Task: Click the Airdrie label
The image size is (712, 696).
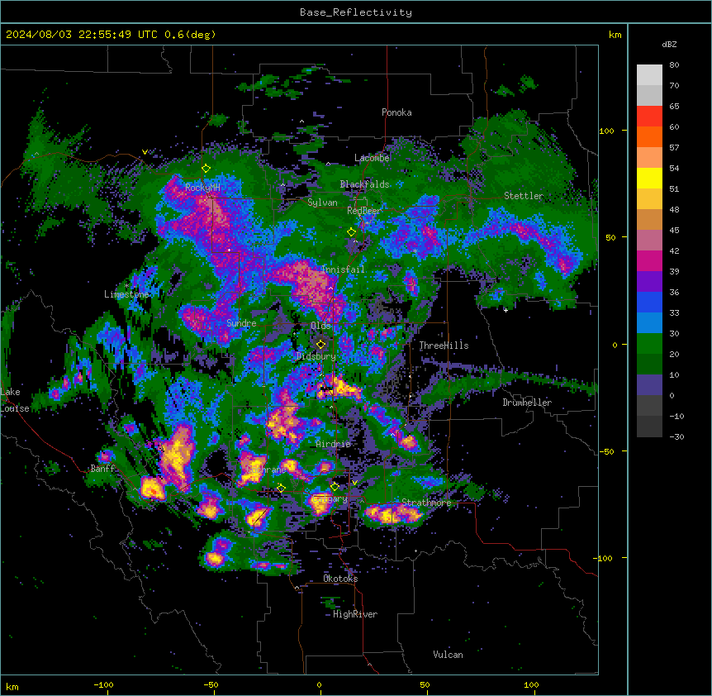Action: tap(334, 444)
